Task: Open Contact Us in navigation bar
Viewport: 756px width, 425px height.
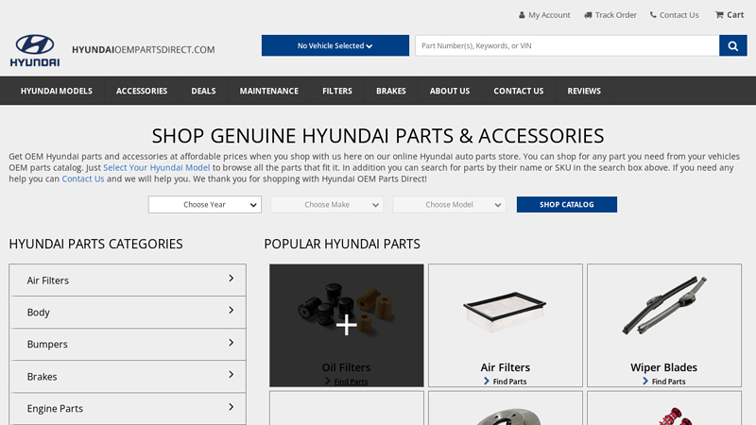Action: (x=518, y=91)
